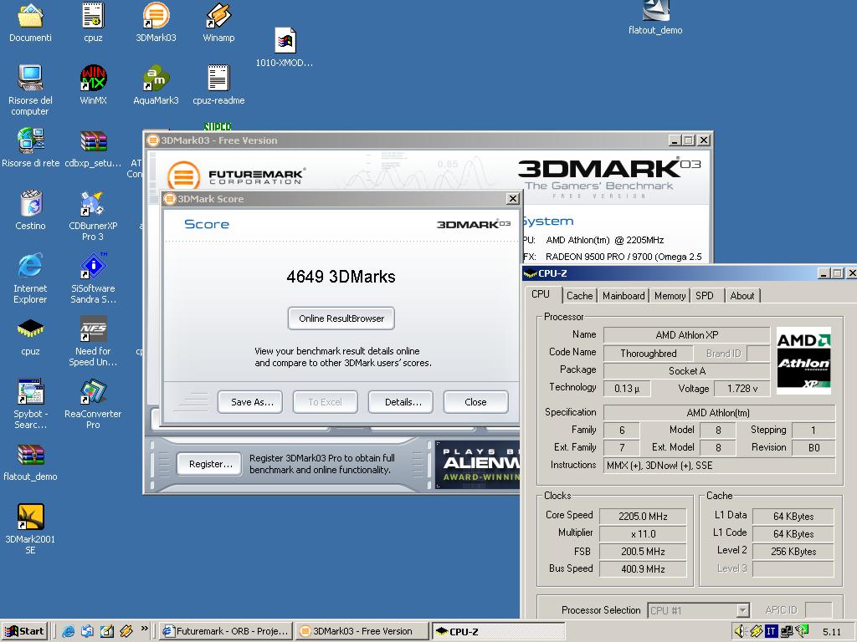This screenshot has height=642, width=857.
Task: Open Spybot Search desktop shortcut
Action: [x=31, y=391]
